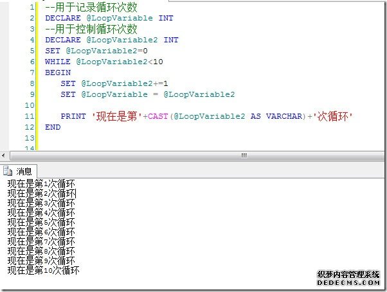The height and width of the screenshot is (292, 387).
Task: Click the DEDECMS.COM watermark link
Action: pyautogui.click(x=348, y=282)
